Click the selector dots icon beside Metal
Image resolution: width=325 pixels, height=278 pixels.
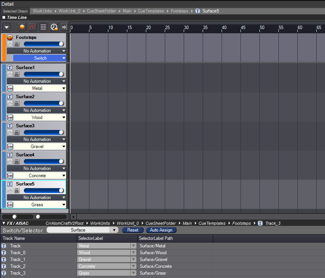pyautogui.click(x=10, y=88)
